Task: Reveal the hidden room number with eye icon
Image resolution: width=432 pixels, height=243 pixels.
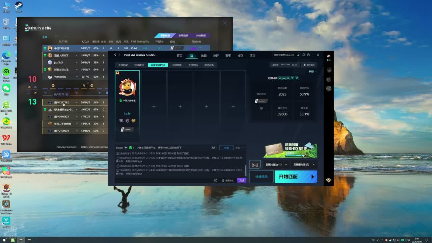Action: (293, 65)
